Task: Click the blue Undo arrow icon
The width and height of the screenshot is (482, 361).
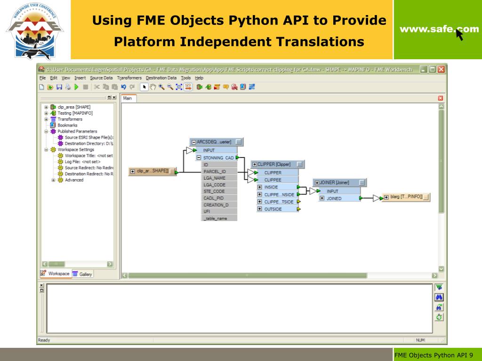Action: [124, 87]
